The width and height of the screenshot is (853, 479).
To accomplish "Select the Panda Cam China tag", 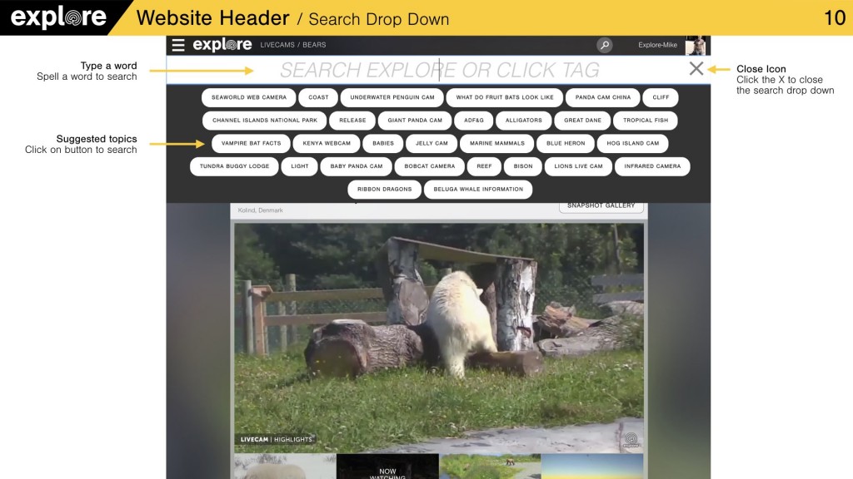I will point(603,97).
